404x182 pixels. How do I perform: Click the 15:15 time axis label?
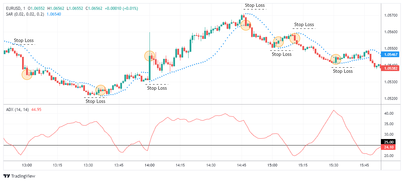pyautogui.click(x=303, y=165)
